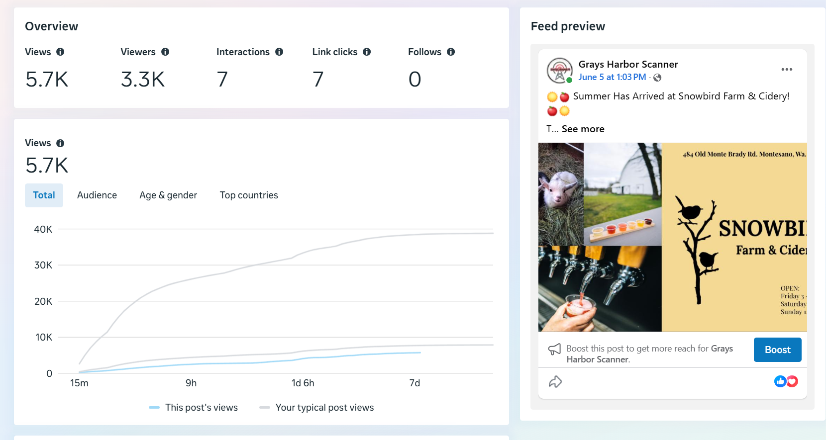Open the Age & gender tab
Image resolution: width=826 pixels, height=440 pixels.
click(x=168, y=195)
